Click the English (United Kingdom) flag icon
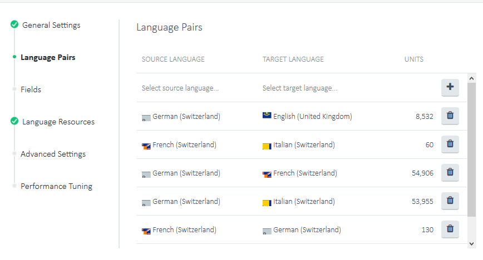The height and width of the screenshot is (260, 483). [267, 116]
